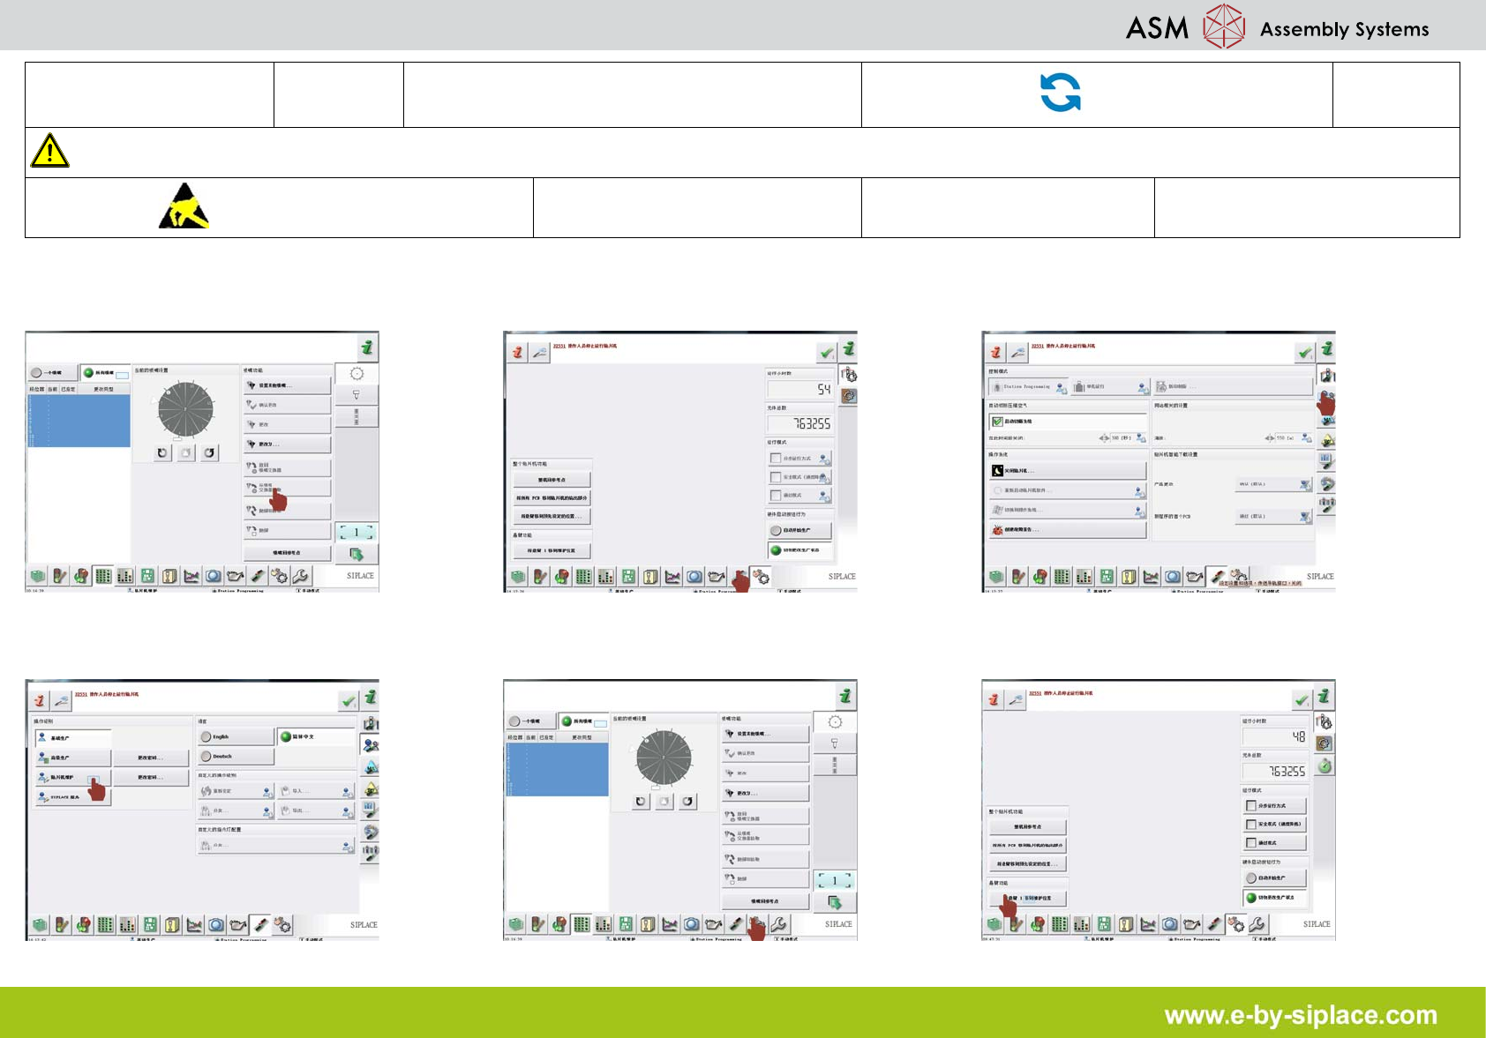The height and width of the screenshot is (1038, 1486).
Task: Select the English language radio button
Action: pos(206,736)
